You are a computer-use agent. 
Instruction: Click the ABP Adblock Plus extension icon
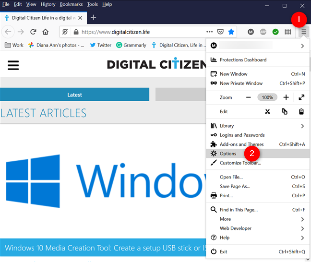263,32
